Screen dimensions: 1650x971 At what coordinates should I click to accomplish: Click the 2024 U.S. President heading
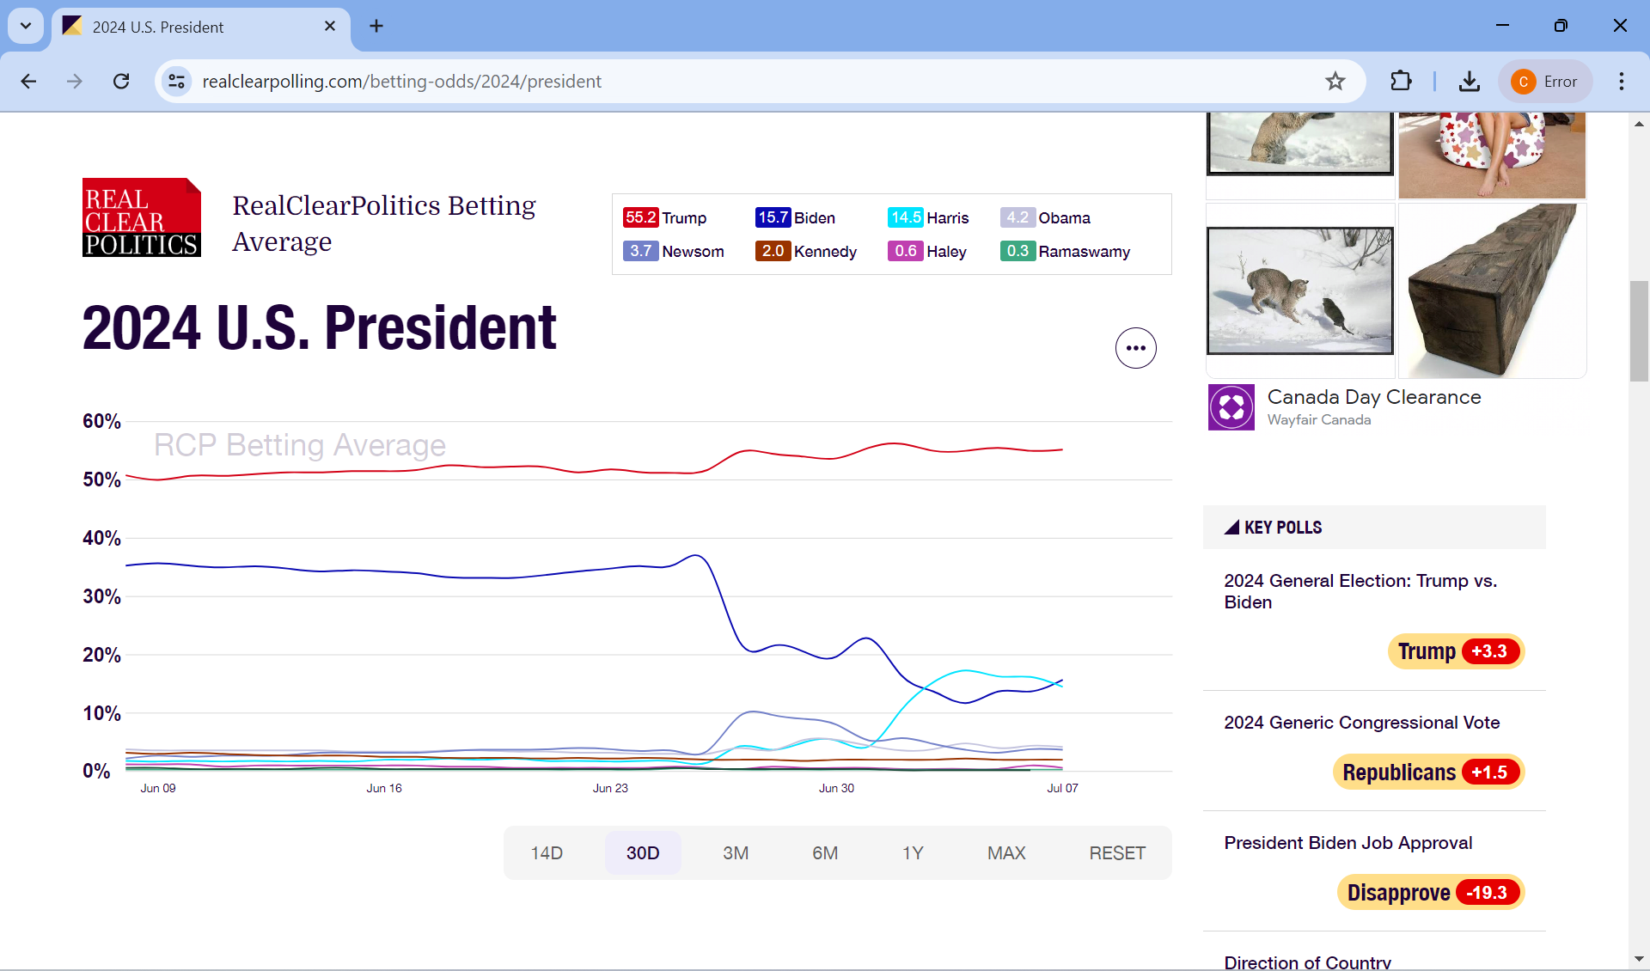tap(320, 328)
